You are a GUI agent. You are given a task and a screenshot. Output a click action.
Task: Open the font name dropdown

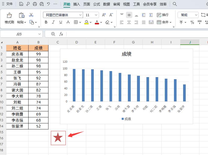point(80,15)
